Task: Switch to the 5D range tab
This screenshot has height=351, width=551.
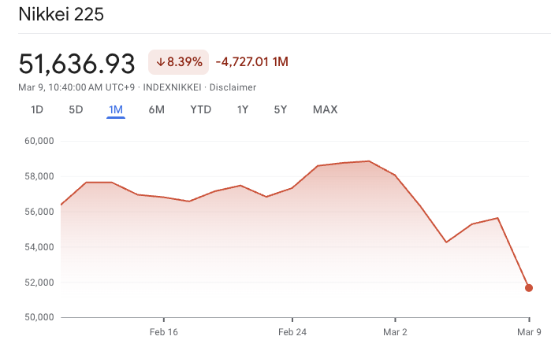Action: coord(76,109)
